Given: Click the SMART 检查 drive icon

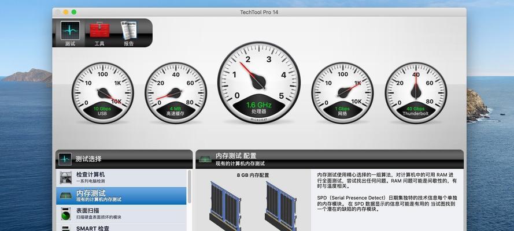Looking at the screenshot, I should [x=66, y=228].
